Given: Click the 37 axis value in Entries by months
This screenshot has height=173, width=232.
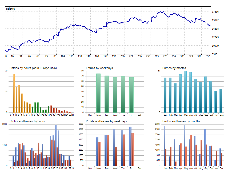Looking at the screenshot, I should click(159, 71).
